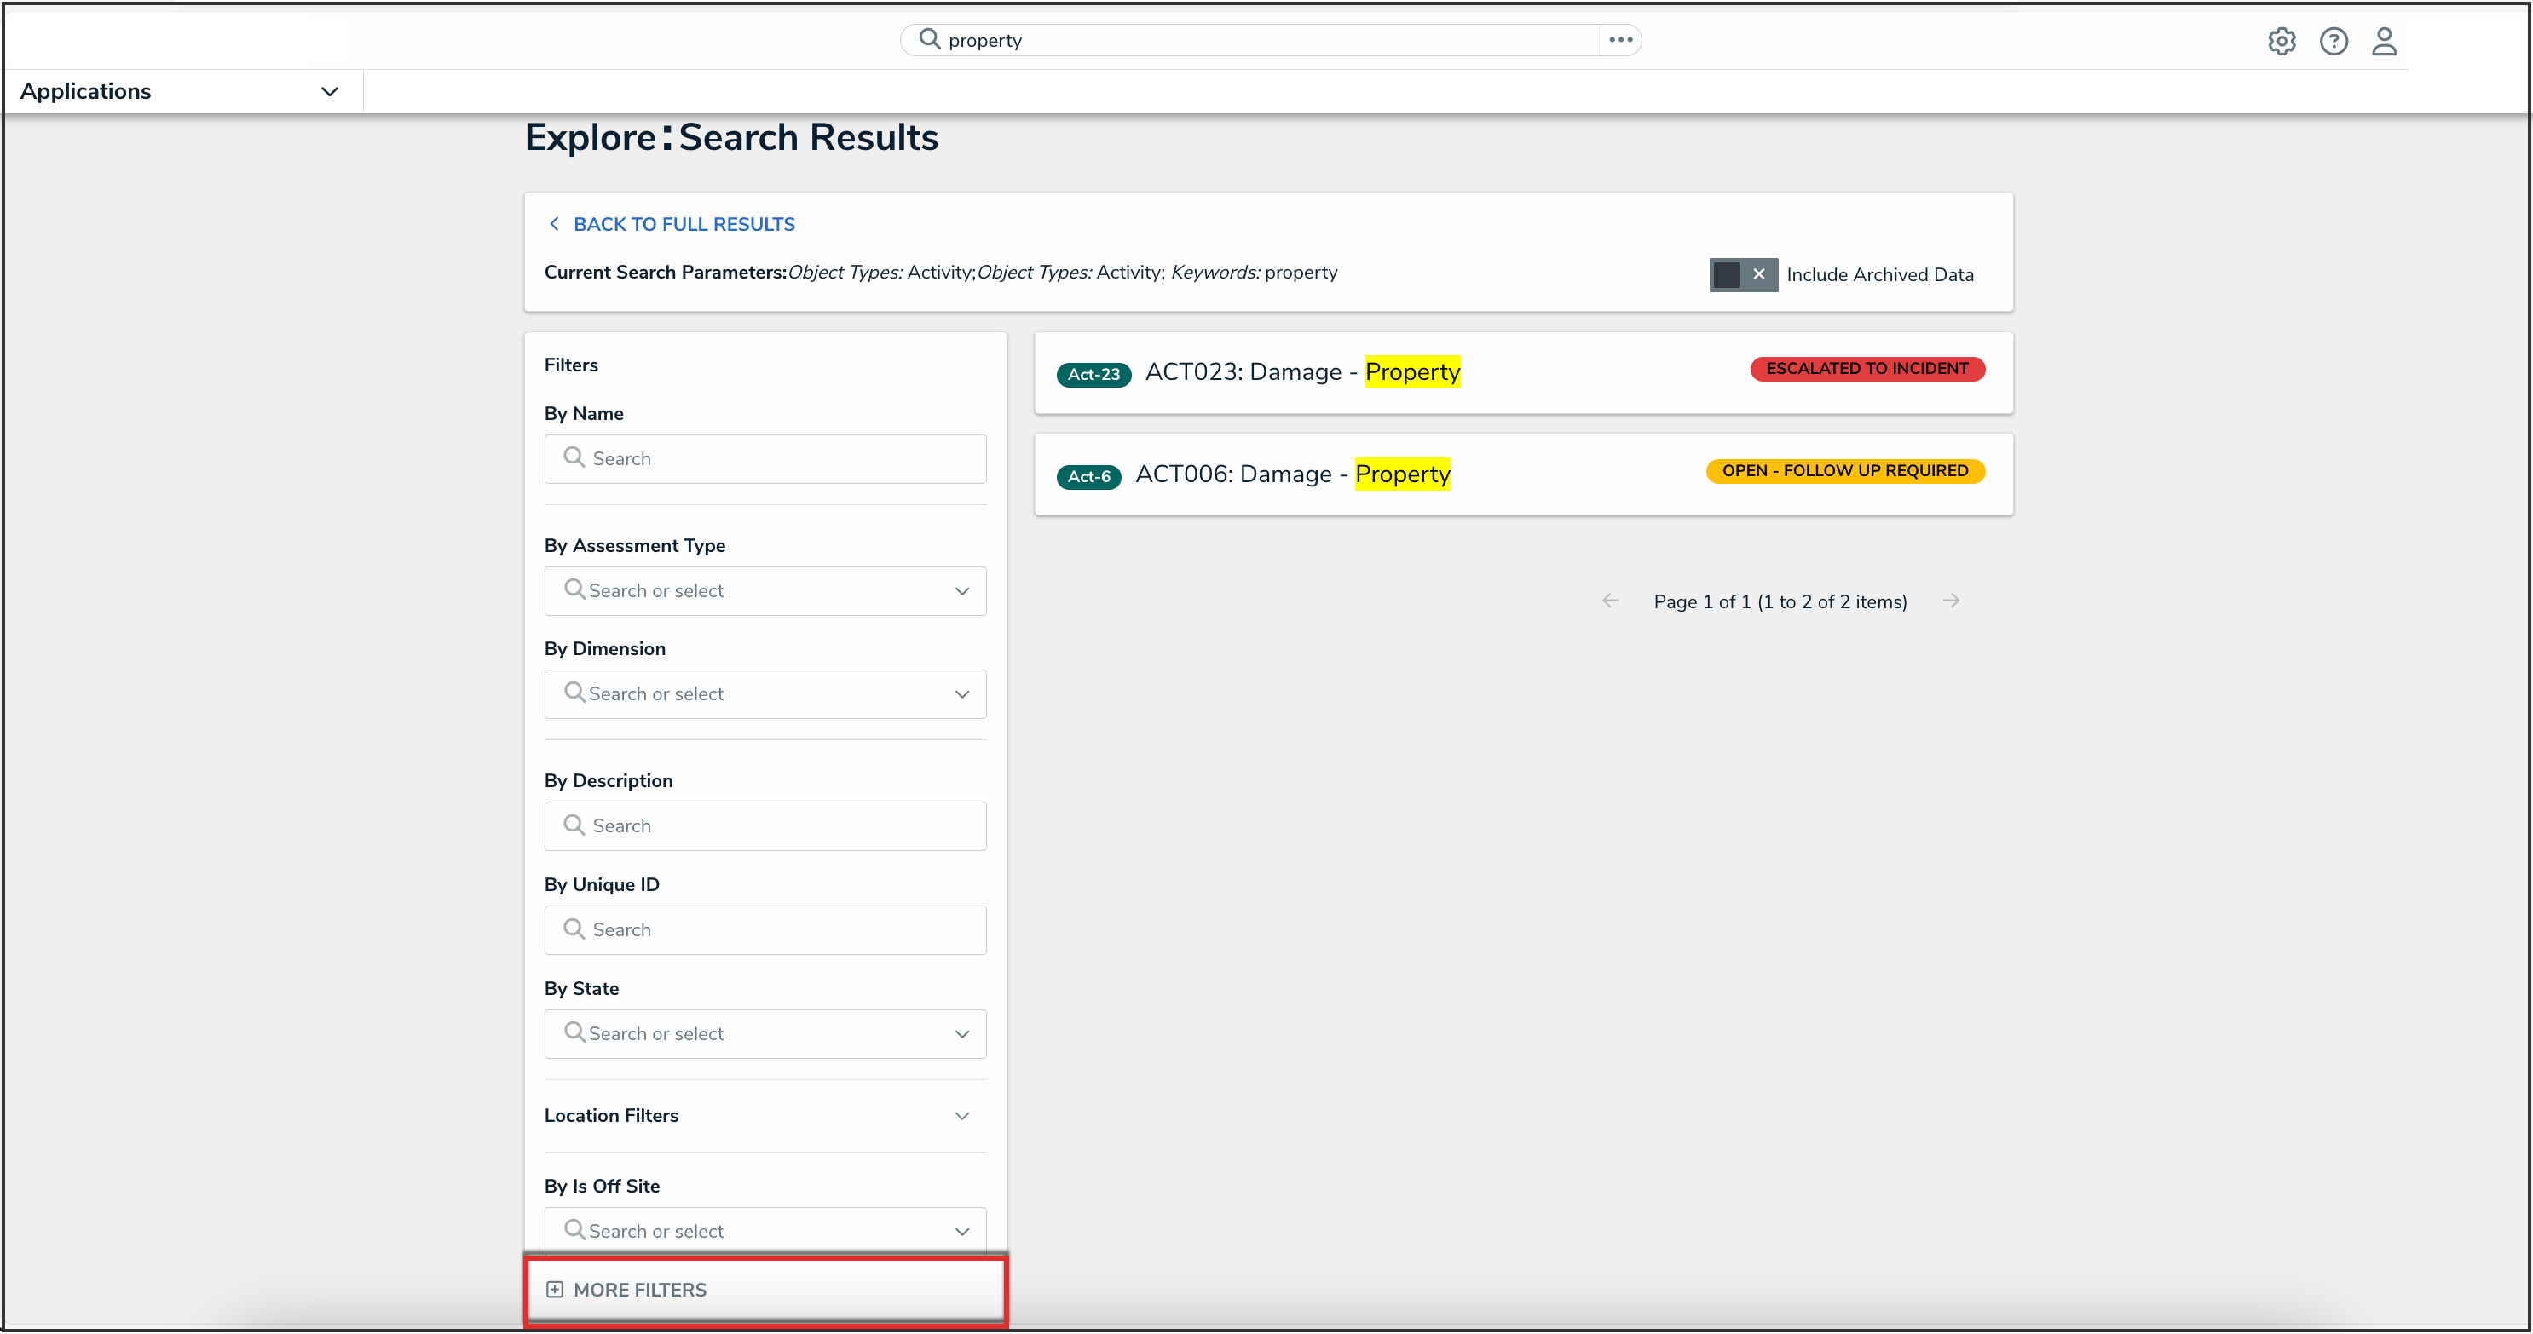Open ACT023: Damage - Property result
Screen dimensions: 2533x1334
tap(1302, 372)
